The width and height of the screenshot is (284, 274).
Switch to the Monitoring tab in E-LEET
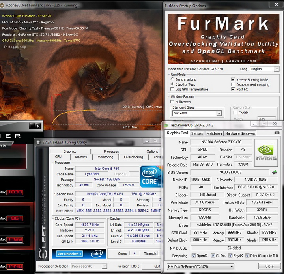coord(105,157)
